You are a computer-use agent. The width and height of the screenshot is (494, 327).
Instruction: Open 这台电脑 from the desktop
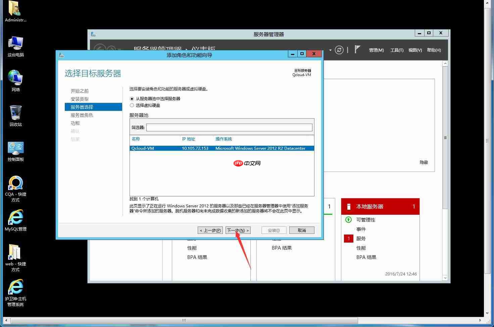pyautogui.click(x=15, y=44)
